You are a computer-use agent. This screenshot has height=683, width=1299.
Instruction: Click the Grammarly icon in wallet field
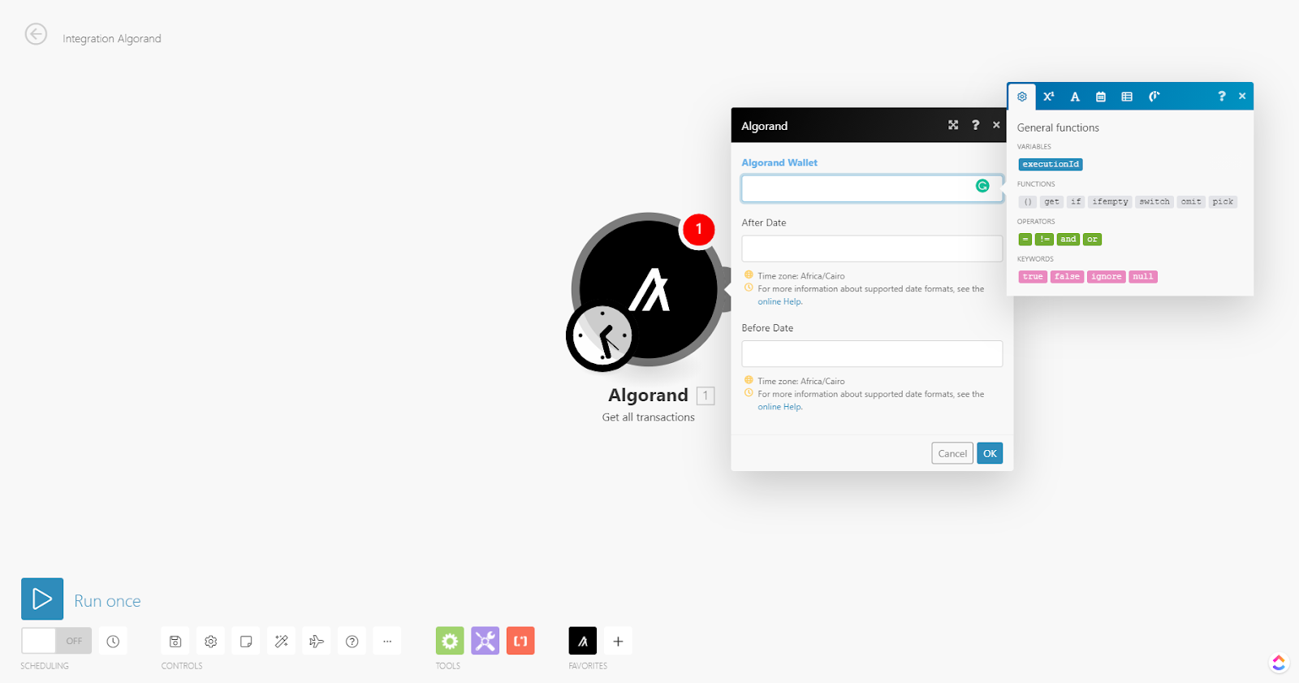[x=982, y=186]
